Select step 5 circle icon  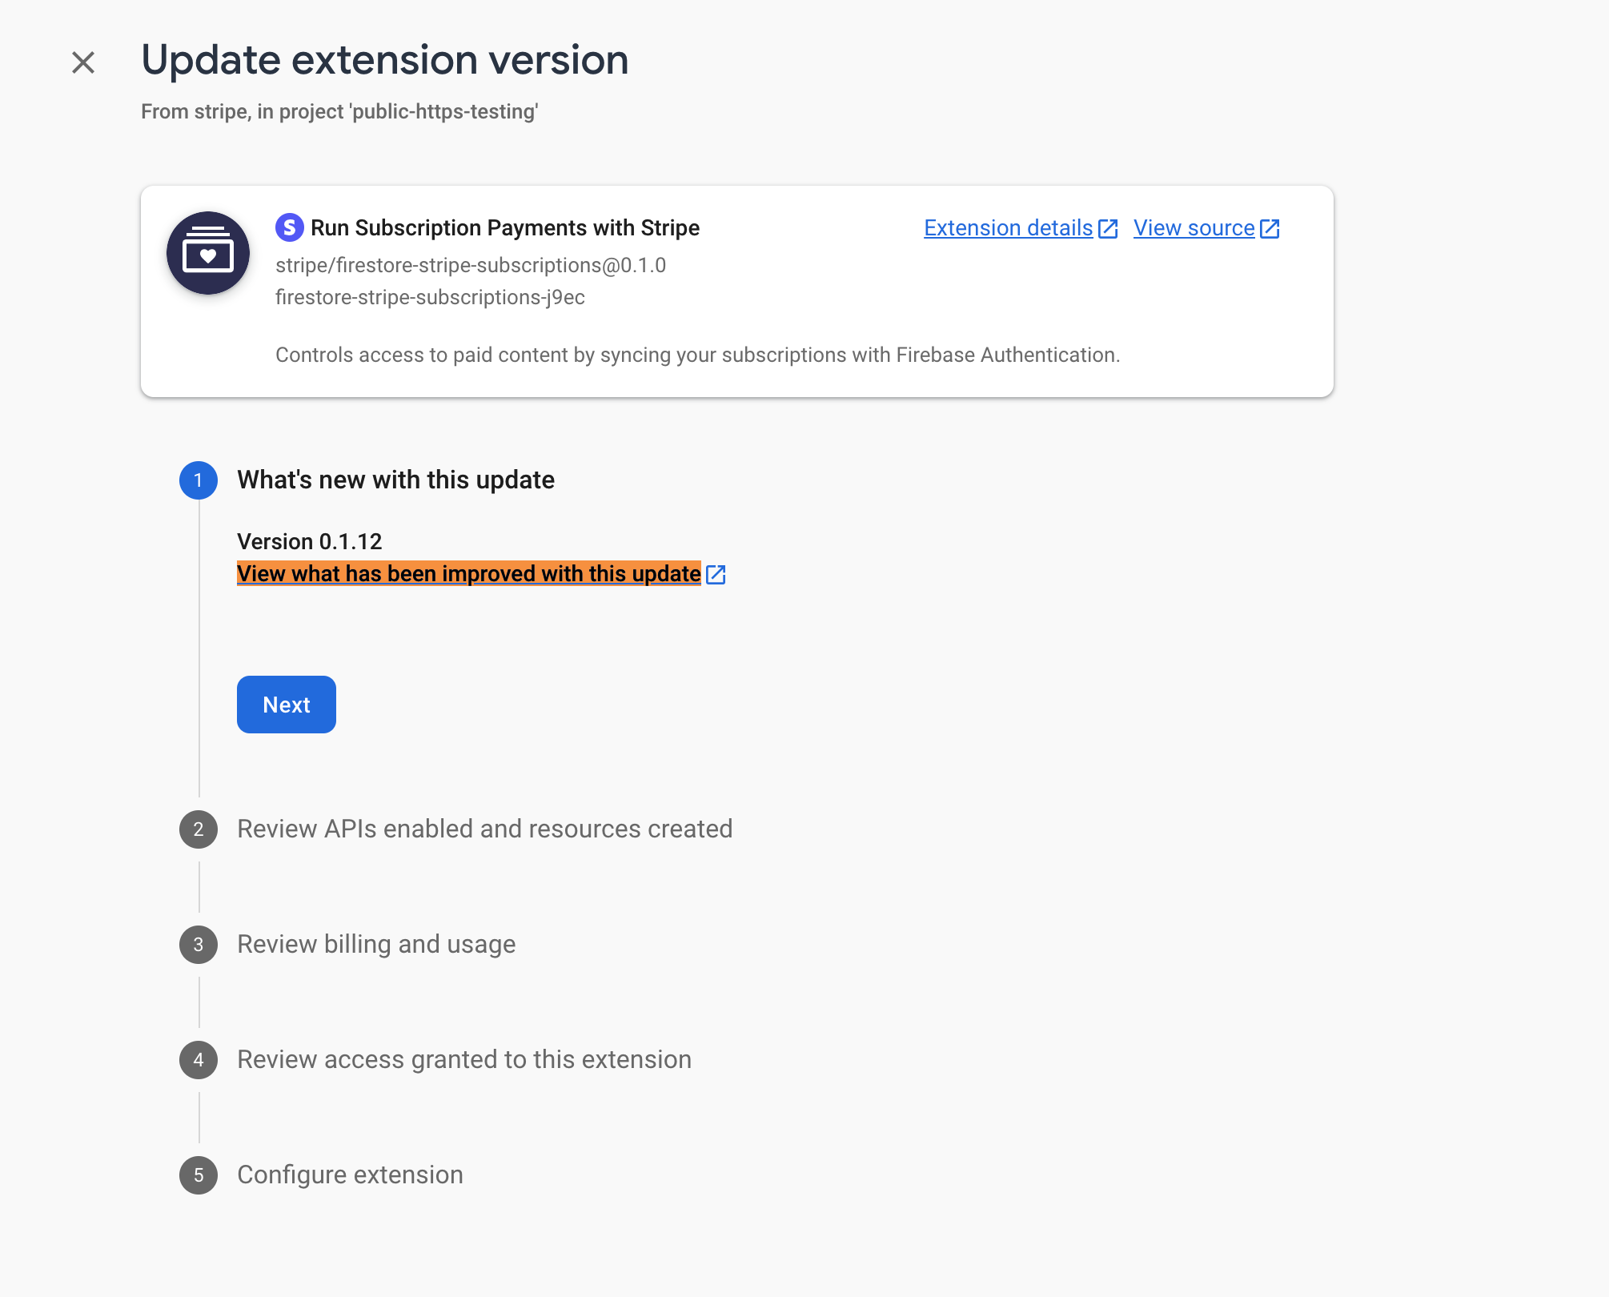click(x=198, y=1175)
